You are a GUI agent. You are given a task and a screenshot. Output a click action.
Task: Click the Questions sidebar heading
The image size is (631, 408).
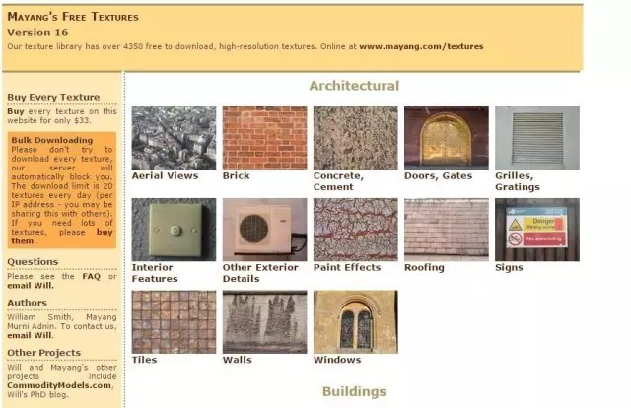(33, 262)
